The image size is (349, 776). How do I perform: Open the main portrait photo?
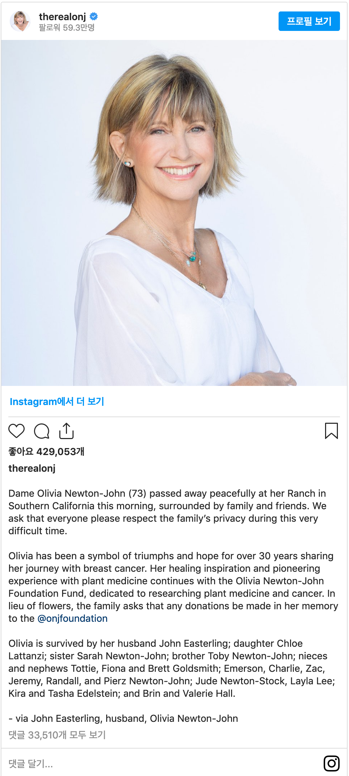[174, 213]
